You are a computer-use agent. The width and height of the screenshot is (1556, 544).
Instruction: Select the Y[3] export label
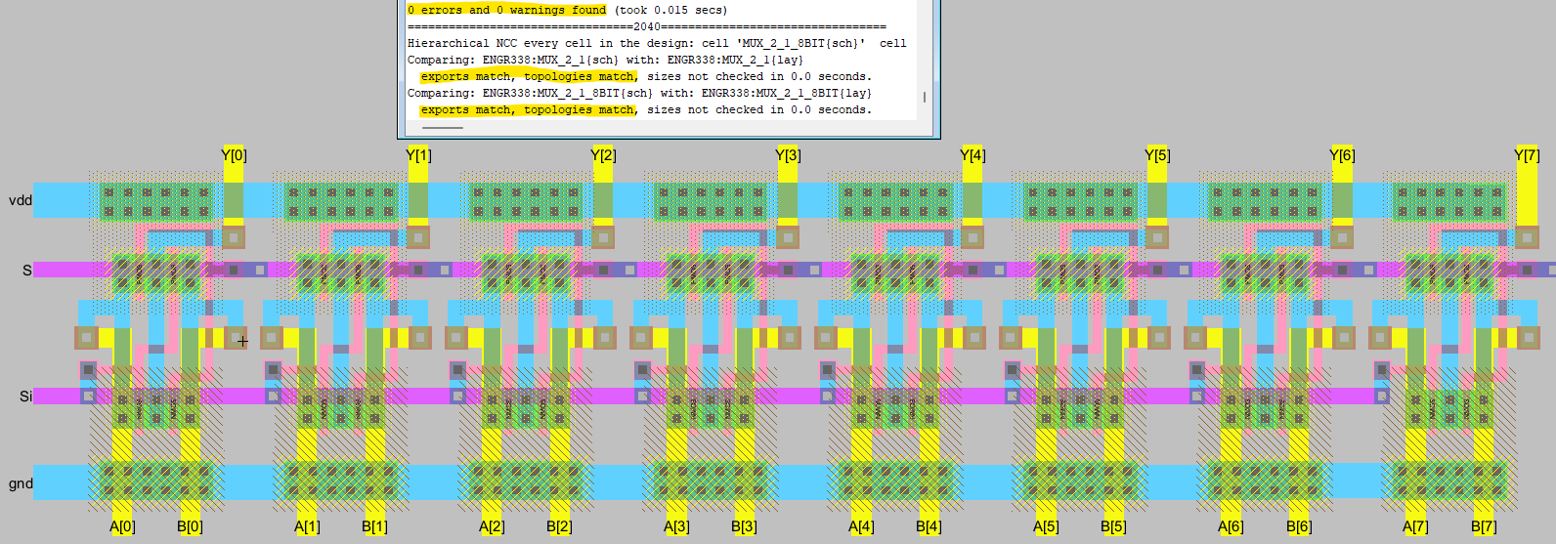[x=788, y=155]
